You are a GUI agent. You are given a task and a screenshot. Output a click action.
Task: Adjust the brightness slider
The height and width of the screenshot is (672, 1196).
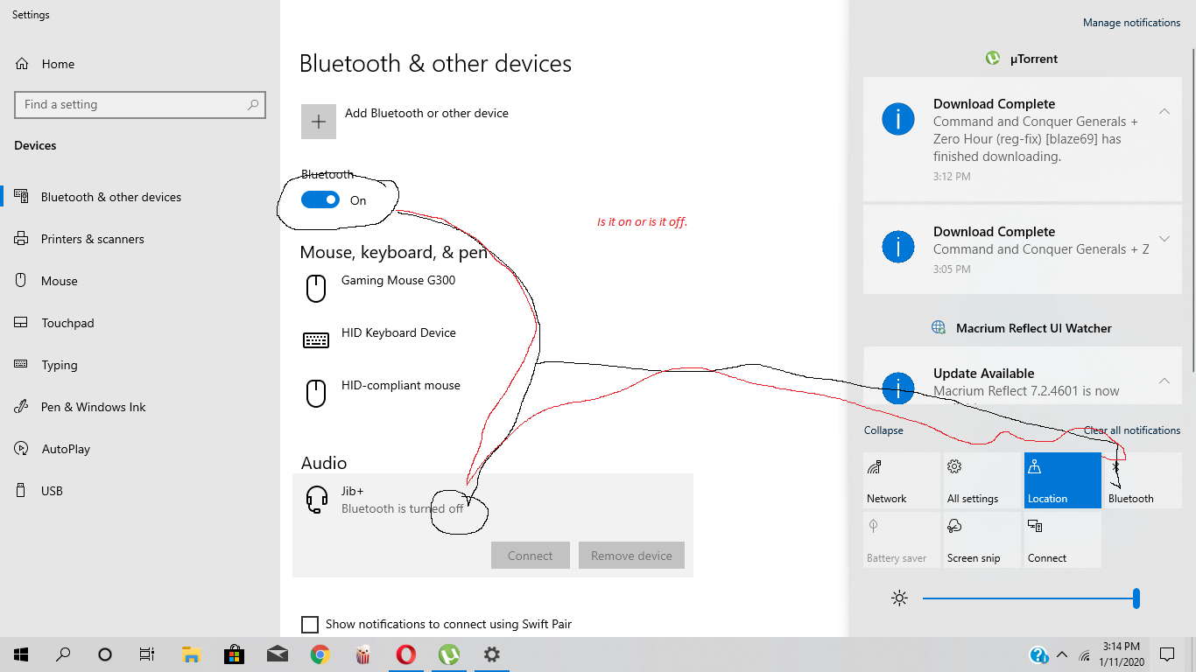[1031, 598]
